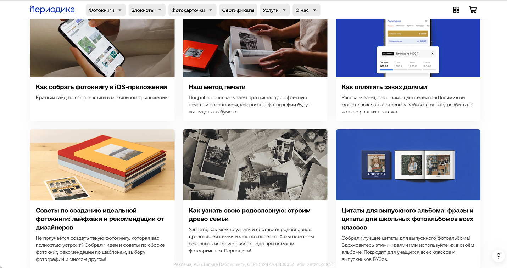This screenshot has height=268, width=507.
Task: Click the phone in hand iOS app image
Action: point(102,48)
